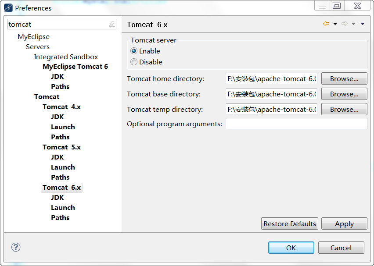The height and width of the screenshot is (266, 374).
Task: Select Integrated Sandbox tree item
Action: click(x=66, y=57)
